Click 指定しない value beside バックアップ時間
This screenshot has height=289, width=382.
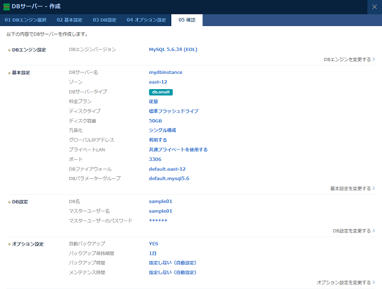click(x=173, y=263)
